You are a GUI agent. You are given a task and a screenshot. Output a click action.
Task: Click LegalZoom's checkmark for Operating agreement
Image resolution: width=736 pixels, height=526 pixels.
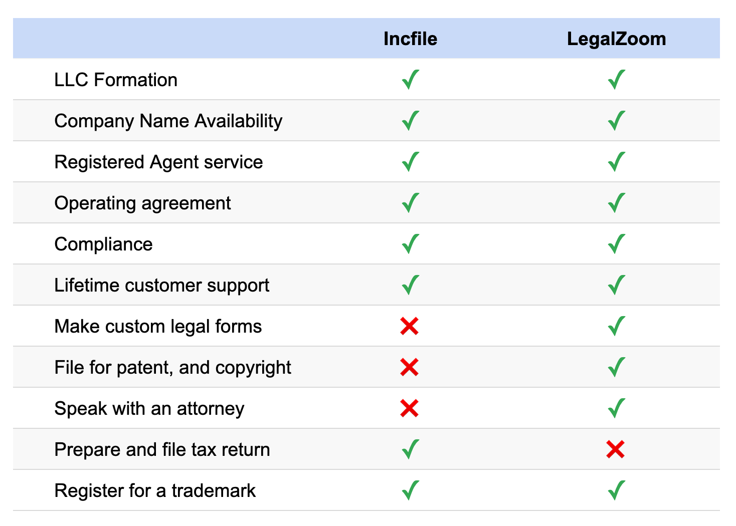(616, 203)
